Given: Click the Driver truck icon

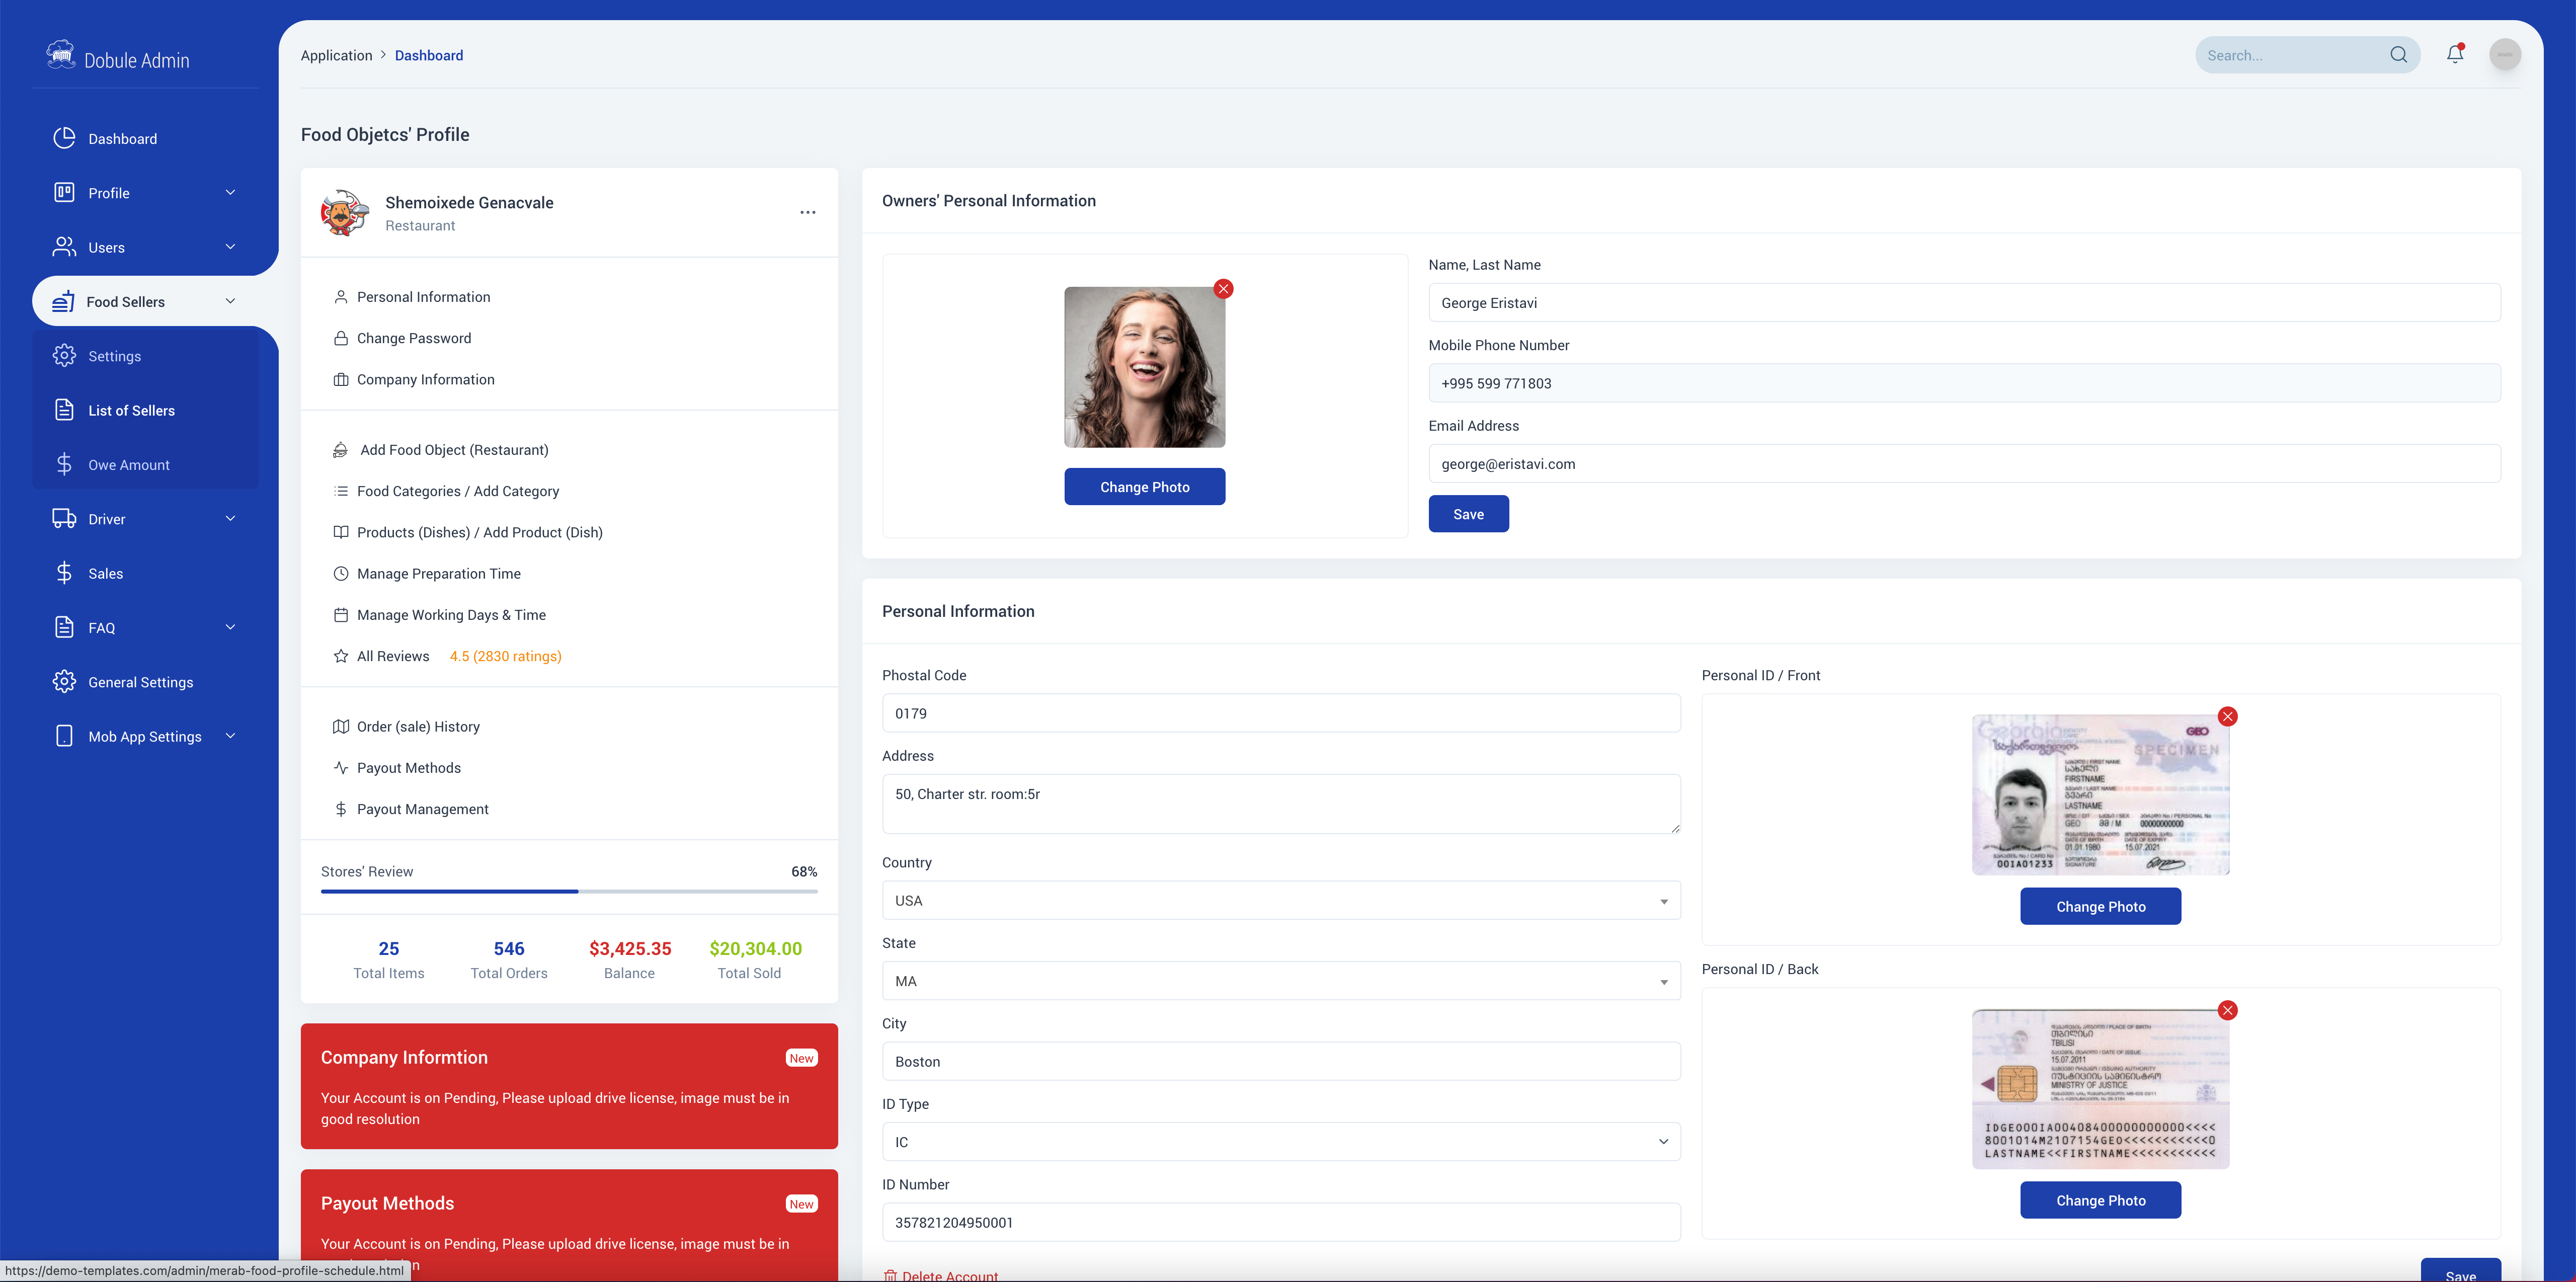Looking at the screenshot, I should pyautogui.click(x=64, y=518).
